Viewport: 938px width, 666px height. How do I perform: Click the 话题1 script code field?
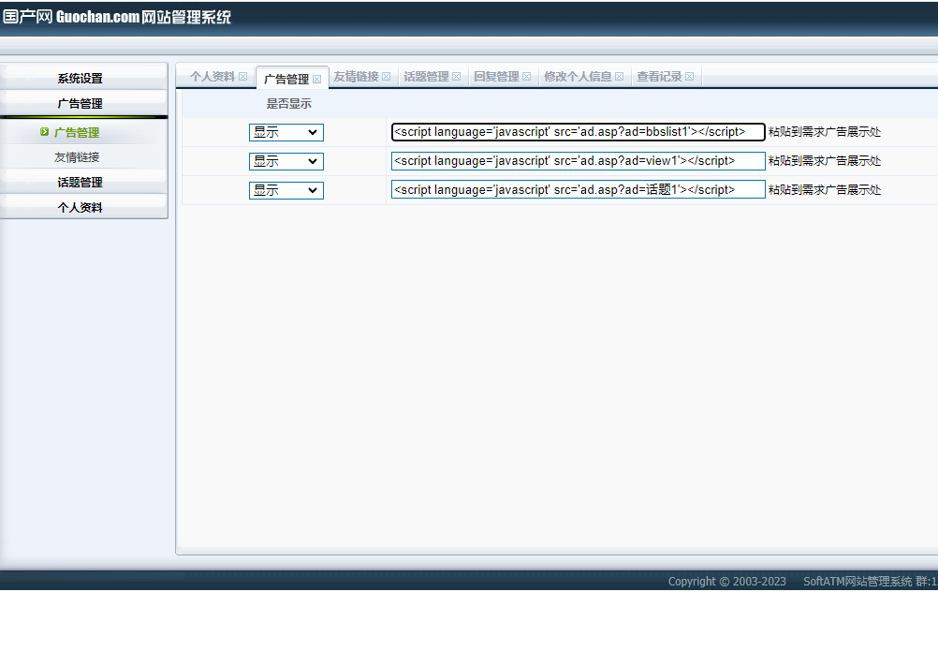click(578, 189)
